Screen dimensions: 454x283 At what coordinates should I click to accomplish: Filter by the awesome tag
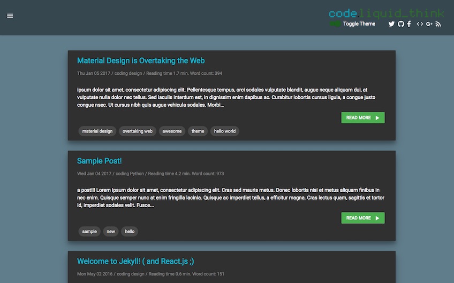172,131
